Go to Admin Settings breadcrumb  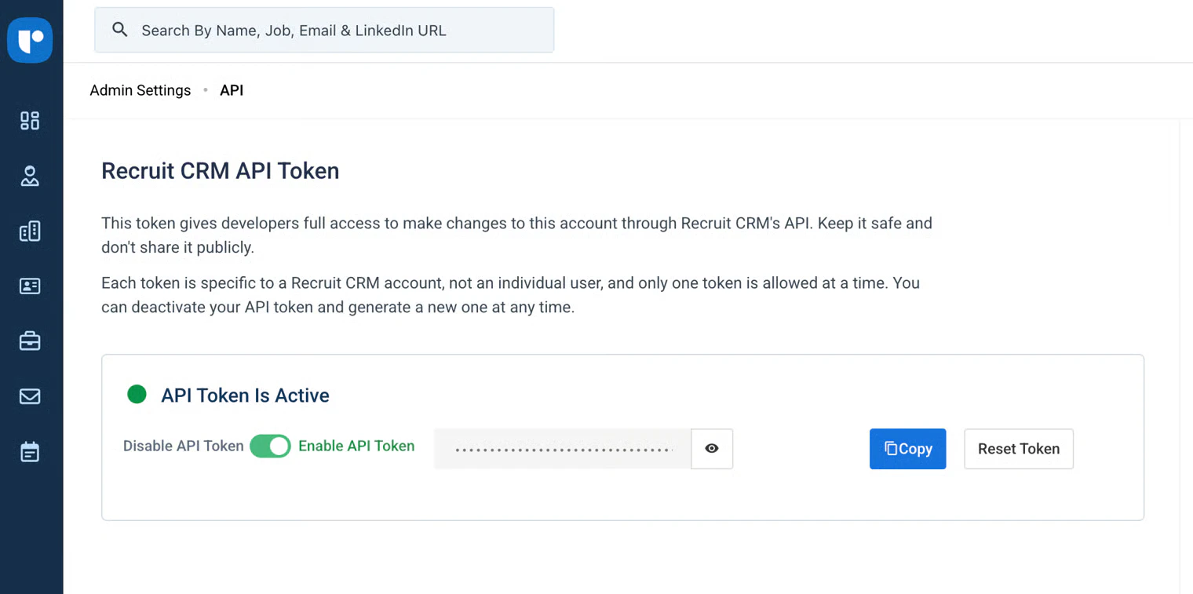tap(140, 90)
